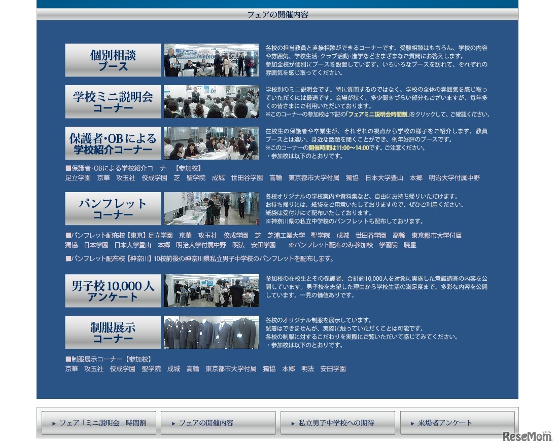Open the フェアの開催内容 navigation button
Screen dimensions: 559x448
pos(217,423)
